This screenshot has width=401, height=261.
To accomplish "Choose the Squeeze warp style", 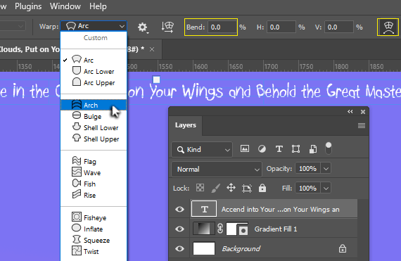I will point(94,240).
